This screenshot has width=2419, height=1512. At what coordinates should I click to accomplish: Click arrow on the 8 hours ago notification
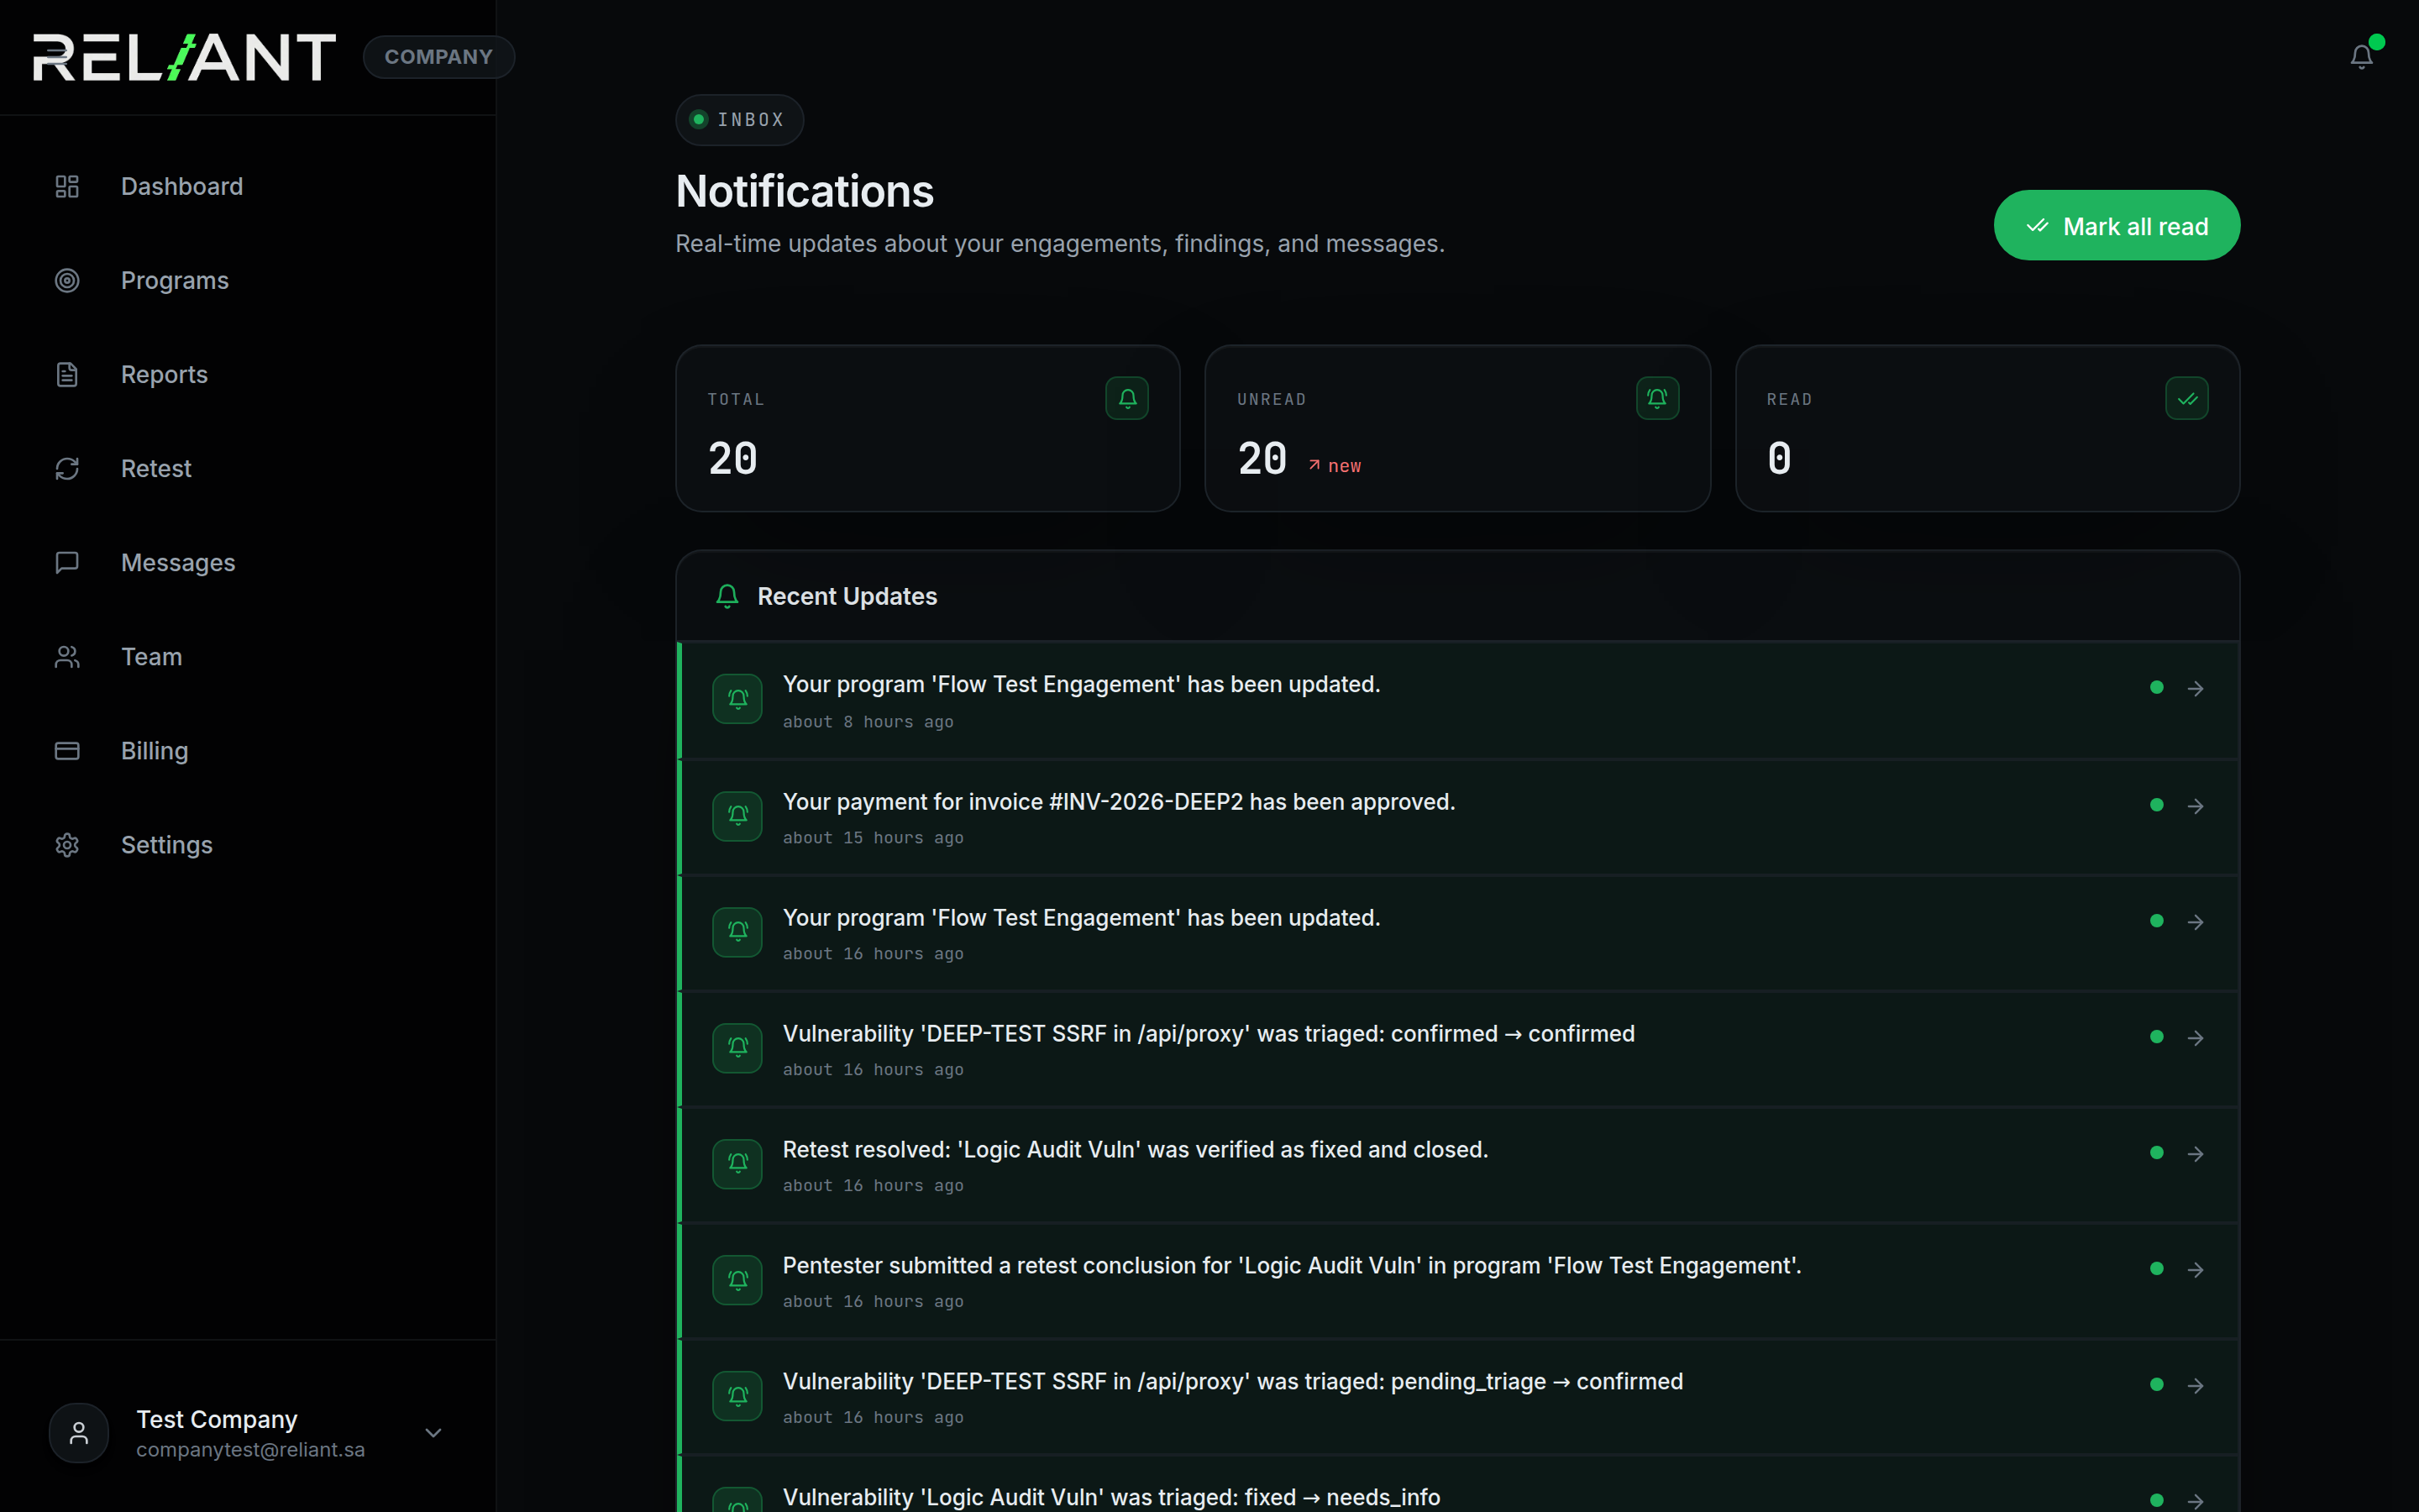click(x=2195, y=688)
